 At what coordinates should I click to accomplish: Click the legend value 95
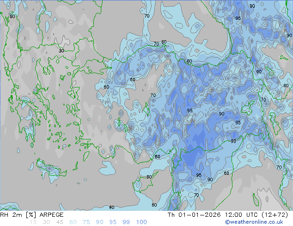click(x=113, y=222)
